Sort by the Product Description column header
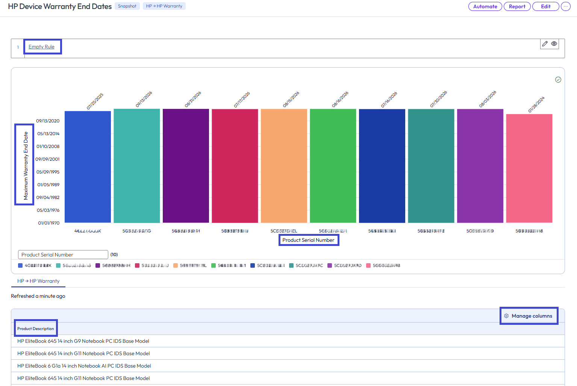The width and height of the screenshot is (577, 386). (x=36, y=329)
